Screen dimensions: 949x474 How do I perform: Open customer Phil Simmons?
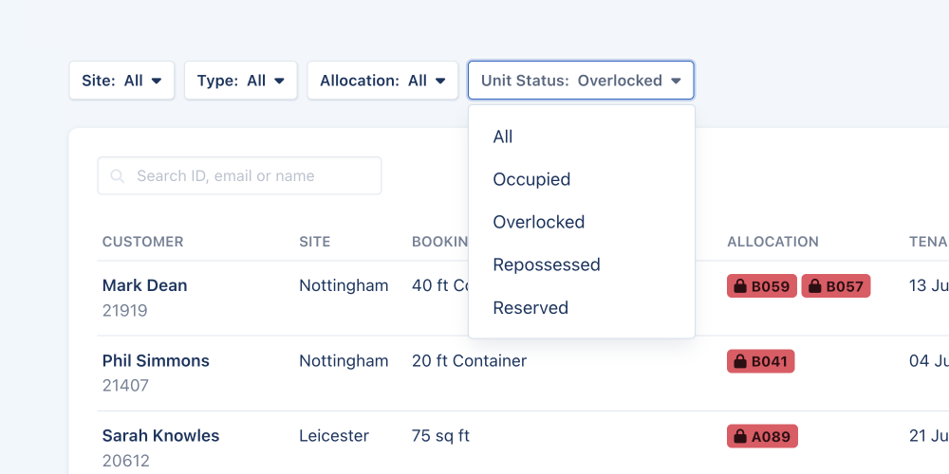[156, 360]
